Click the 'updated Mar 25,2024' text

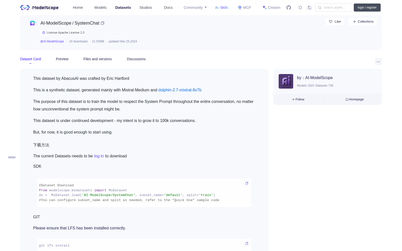(x=123, y=41)
